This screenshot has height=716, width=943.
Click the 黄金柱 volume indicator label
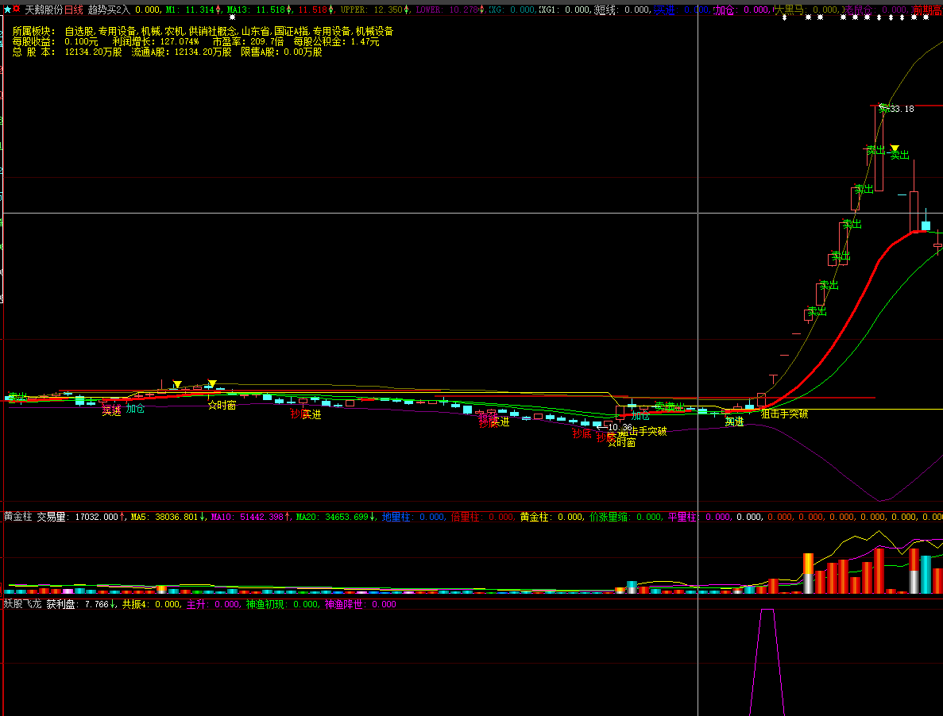17,517
